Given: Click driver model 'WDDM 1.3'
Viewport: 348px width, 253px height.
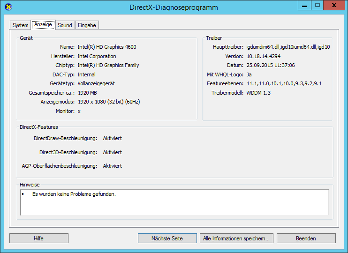Looking at the screenshot, I should pos(258,93).
